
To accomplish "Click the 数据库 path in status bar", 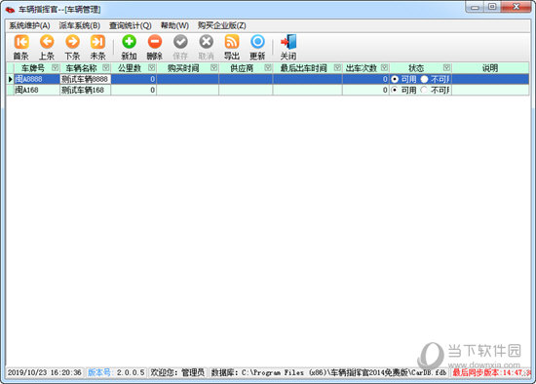I will click(328, 372).
